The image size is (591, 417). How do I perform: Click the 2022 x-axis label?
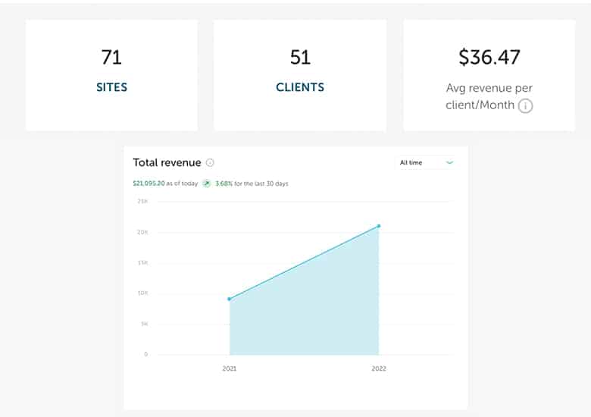tap(379, 369)
